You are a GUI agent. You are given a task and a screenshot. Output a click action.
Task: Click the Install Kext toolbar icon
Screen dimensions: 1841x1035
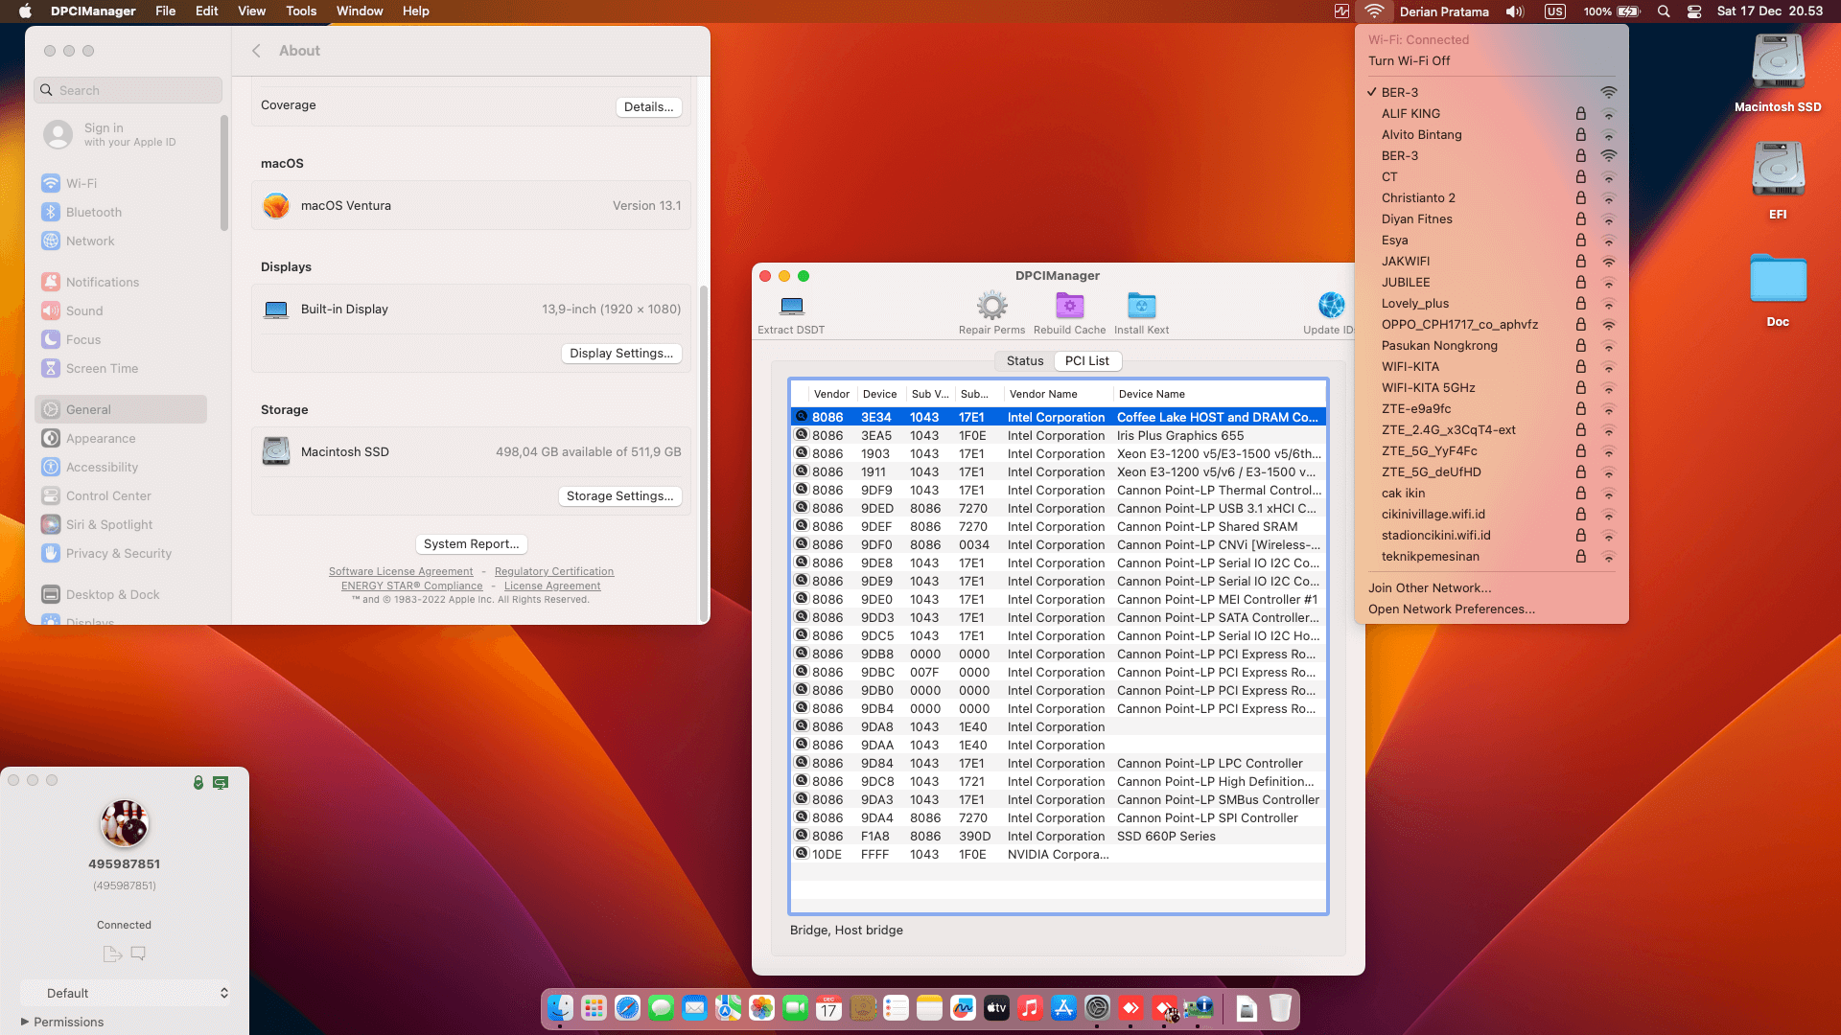(1141, 307)
